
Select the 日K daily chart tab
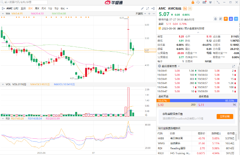click(30, 8)
